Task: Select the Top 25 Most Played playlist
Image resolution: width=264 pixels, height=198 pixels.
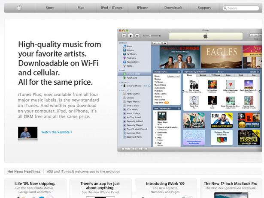Action: (135, 129)
